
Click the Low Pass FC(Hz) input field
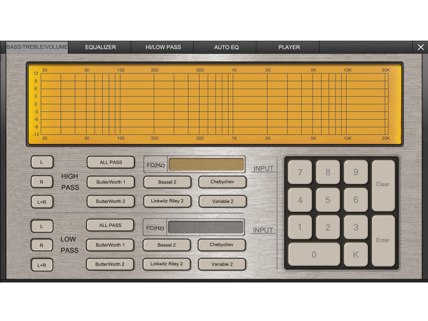click(206, 227)
